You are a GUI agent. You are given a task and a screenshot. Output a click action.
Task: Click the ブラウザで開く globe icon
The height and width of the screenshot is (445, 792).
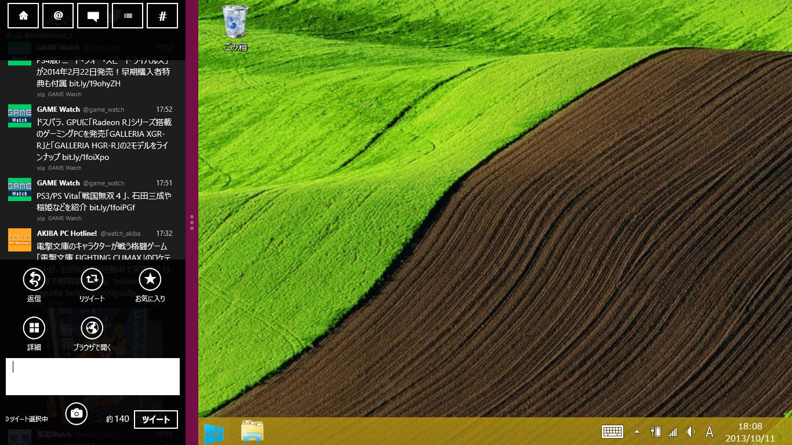coord(92,328)
